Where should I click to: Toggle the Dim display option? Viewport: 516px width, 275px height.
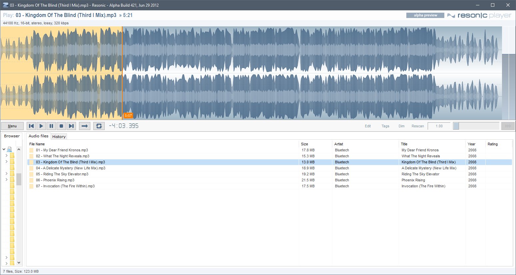pos(401,126)
